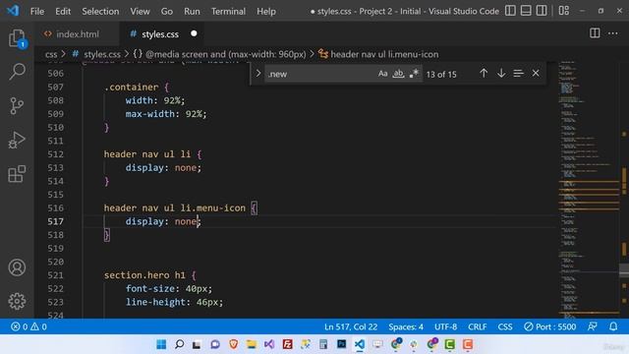Open the Manage gear icon

click(x=17, y=301)
